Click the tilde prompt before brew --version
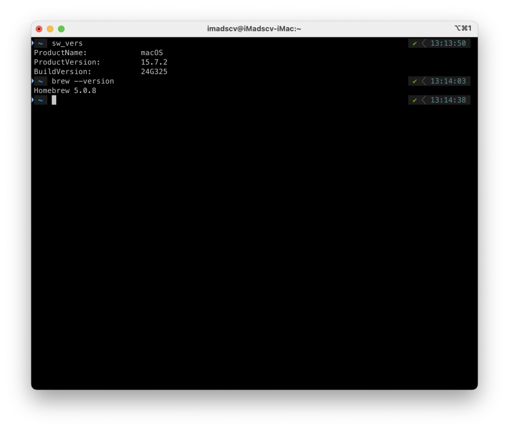The width and height of the screenshot is (509, 431). 40,82
